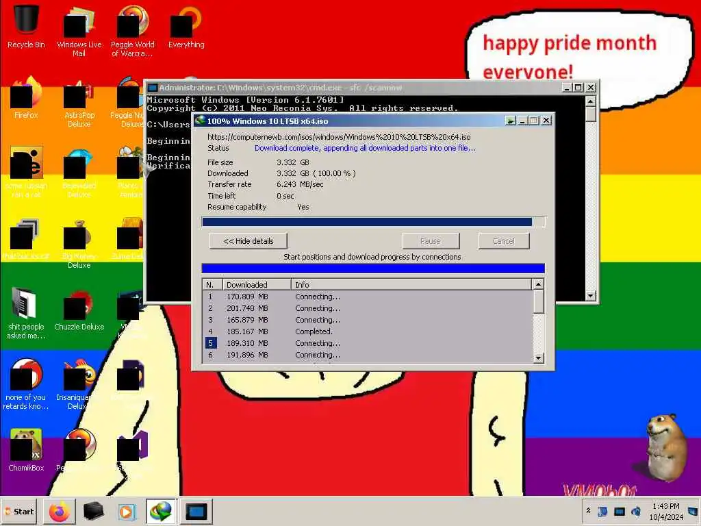This screenshot has width=701, height=526.
Task: Maximize the cmd window
Action: coord(578,88)
